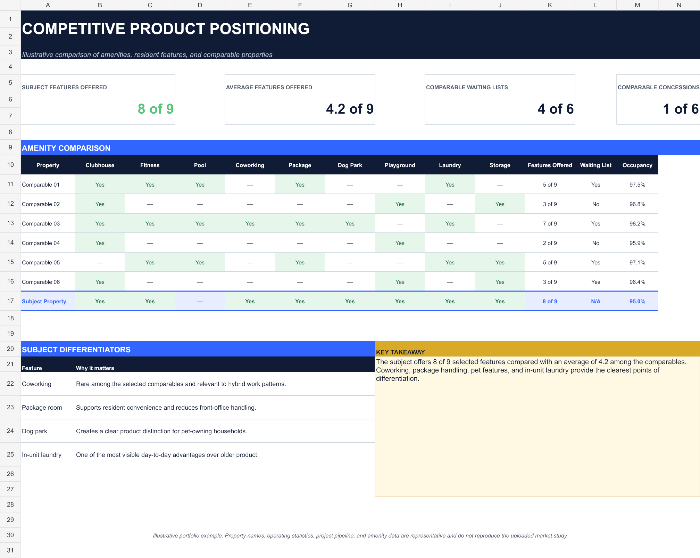Select the Dog park feature cell
This screenshot has width=700, height=558.
48,431
